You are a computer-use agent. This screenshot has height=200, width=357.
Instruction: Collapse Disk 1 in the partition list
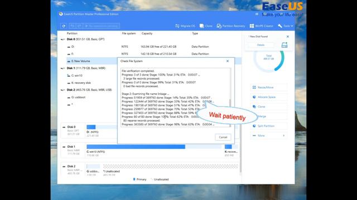(x=62, y=68)
